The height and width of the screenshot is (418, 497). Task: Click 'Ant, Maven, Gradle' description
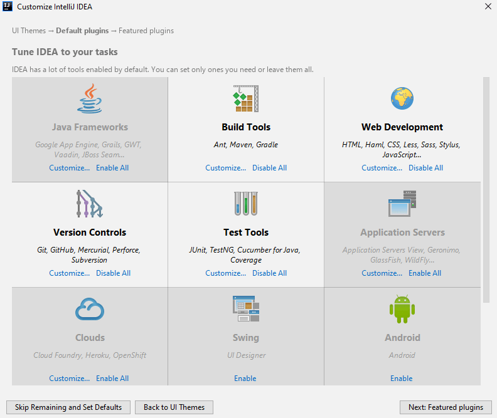click(246, 145)
